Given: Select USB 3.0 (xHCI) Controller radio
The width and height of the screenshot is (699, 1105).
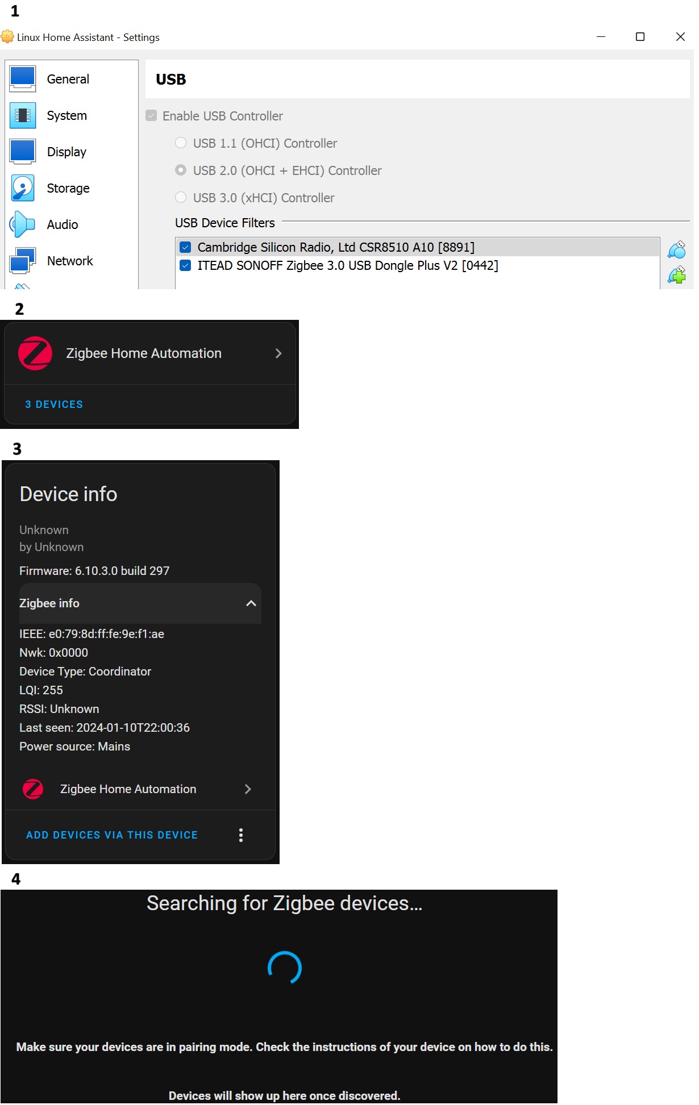Looking at the screenshot, I should (181, 197).
